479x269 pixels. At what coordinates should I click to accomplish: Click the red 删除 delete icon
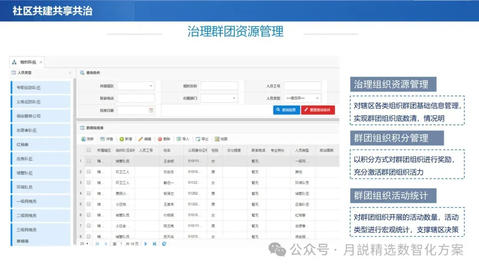(x=160, y=139)
